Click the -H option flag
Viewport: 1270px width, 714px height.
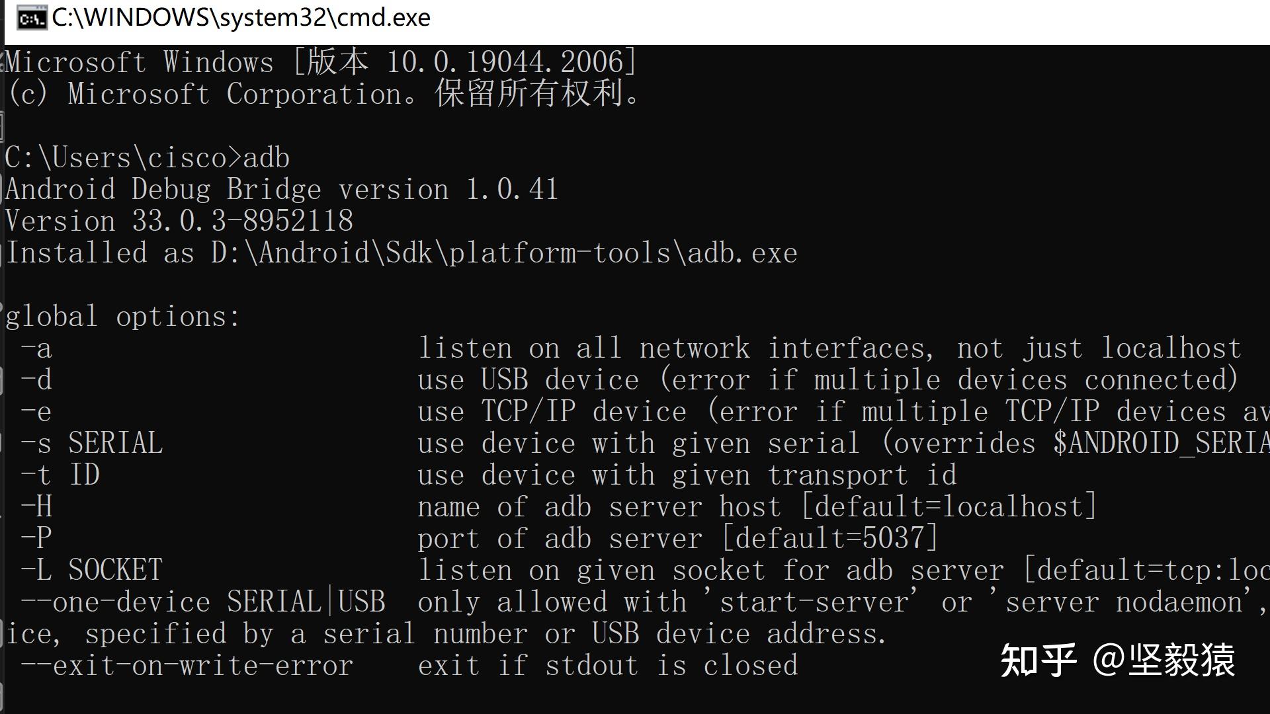[36, 506]
